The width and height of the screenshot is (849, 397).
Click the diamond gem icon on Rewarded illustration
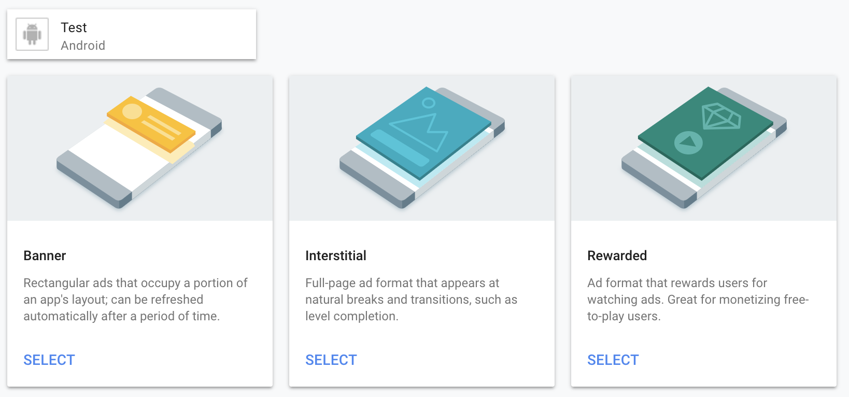coord(720,117)
